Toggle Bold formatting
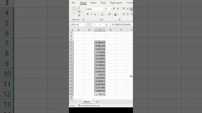202x113 pixels. [x=88, y=14]
